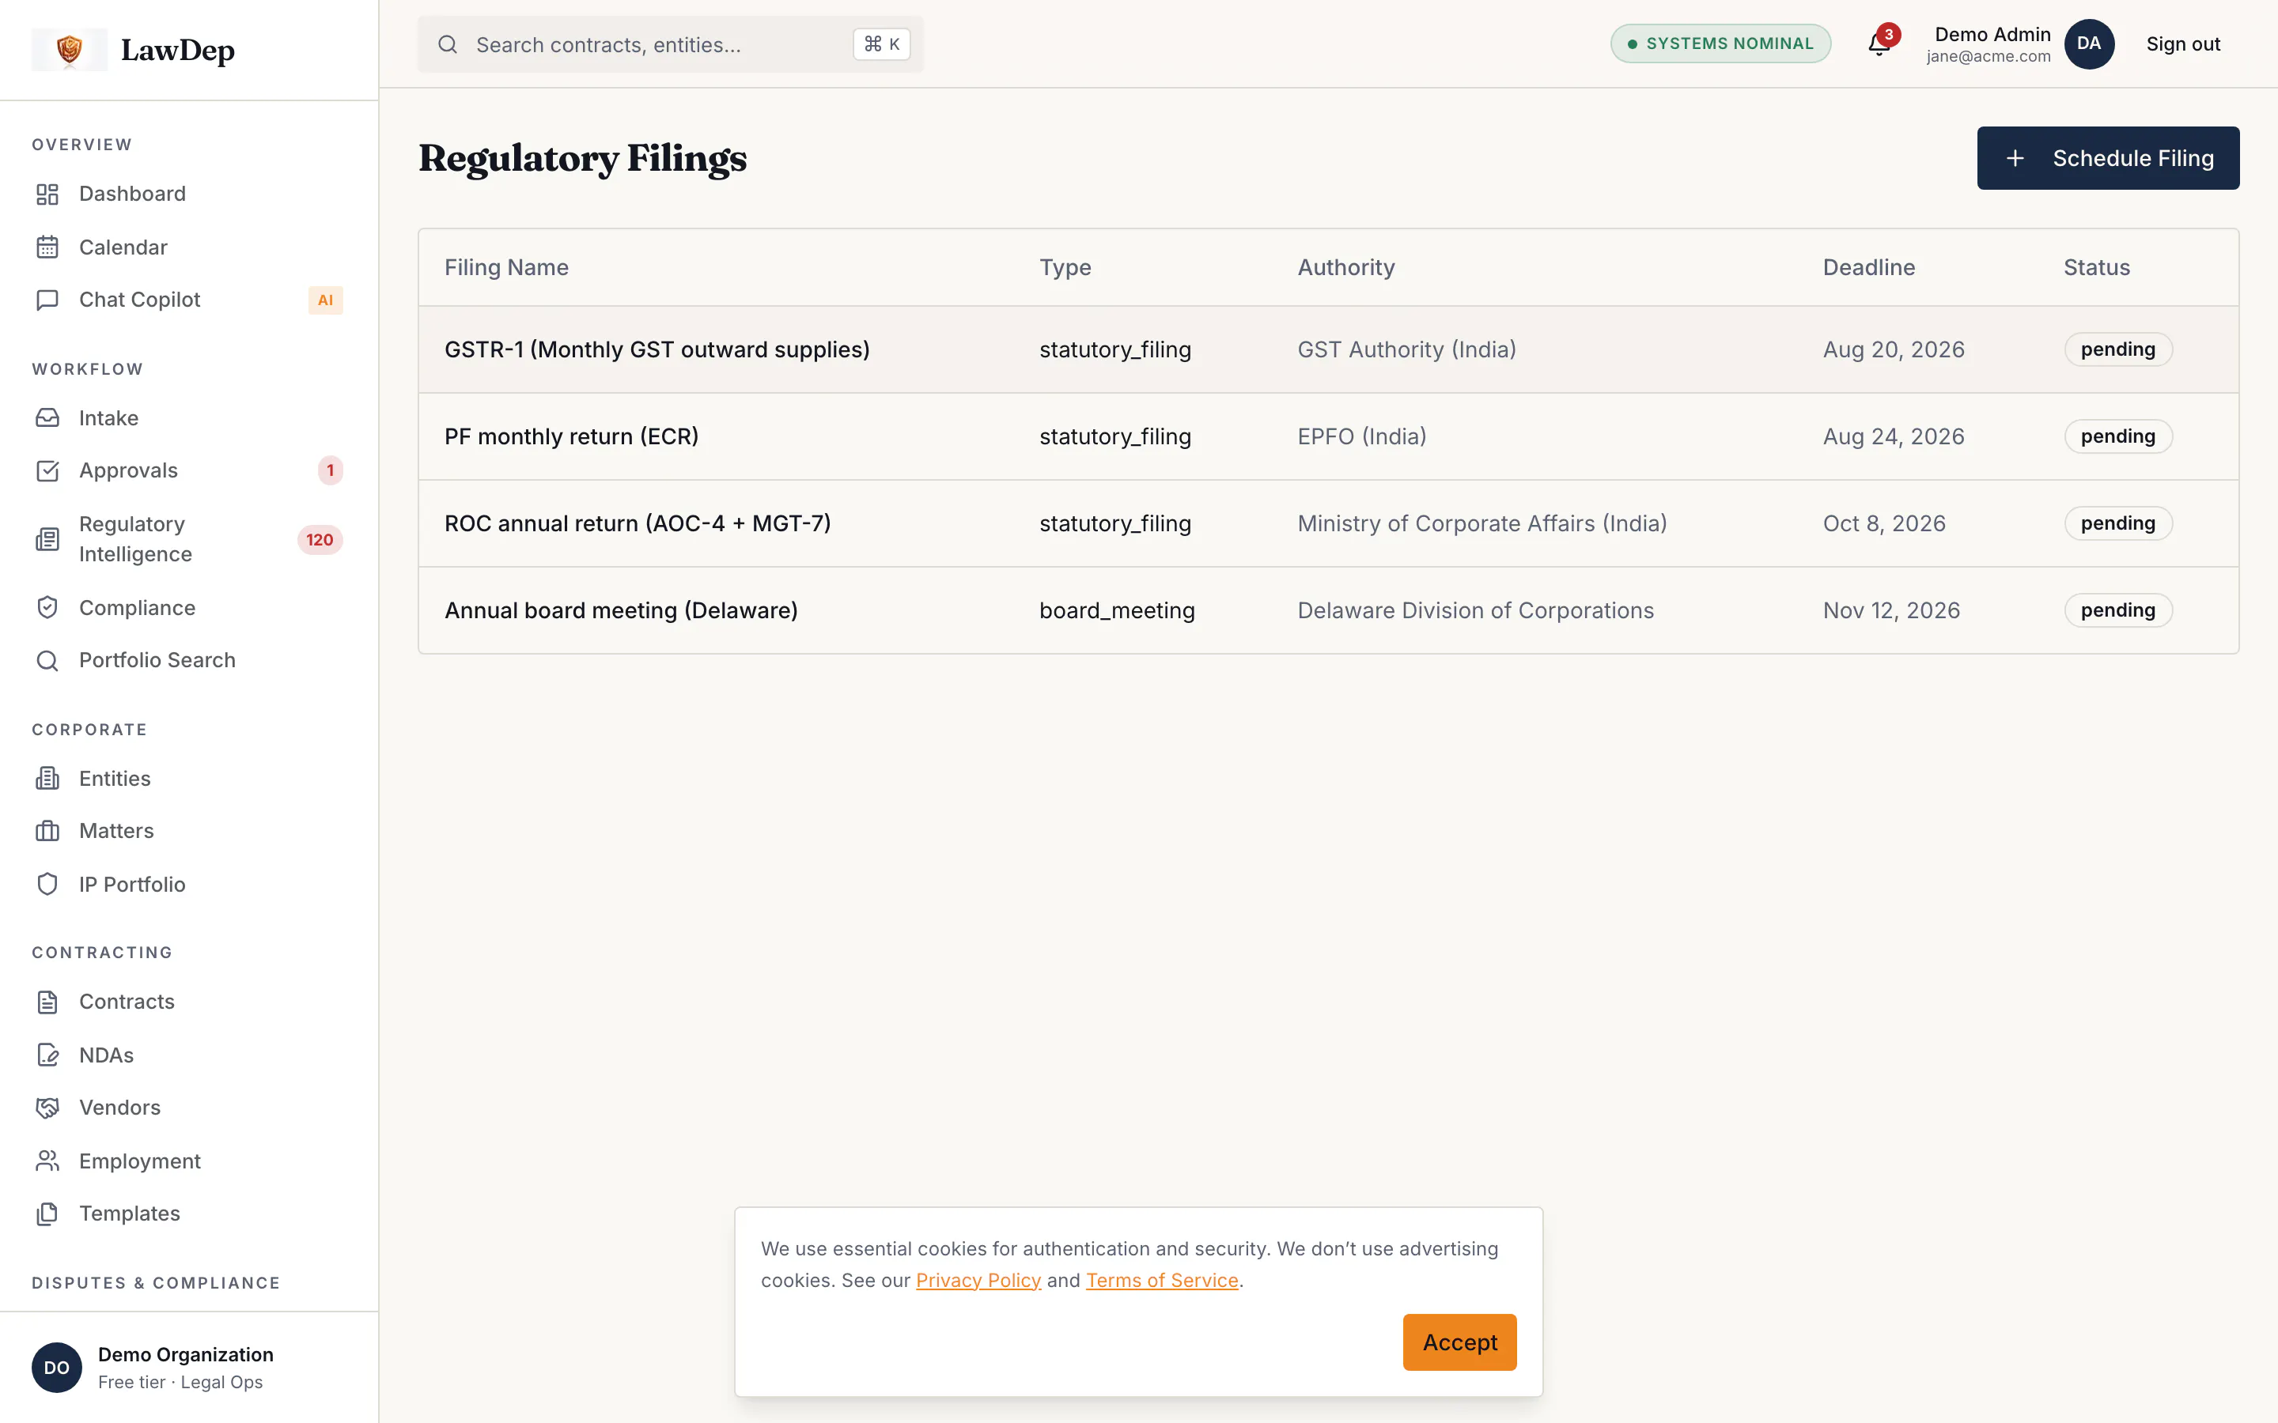This screenshot has height=1423, width=2278.
Task: Focus the Search contracts, entities field
Action: [x=670, y=44]
